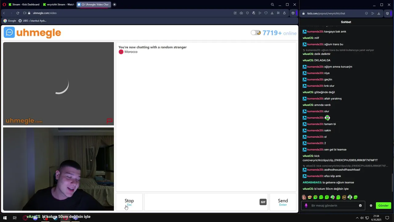Click the Uhmegle logo
The height and width of the screenshot is (222, 394).
[x=32, y=33]
